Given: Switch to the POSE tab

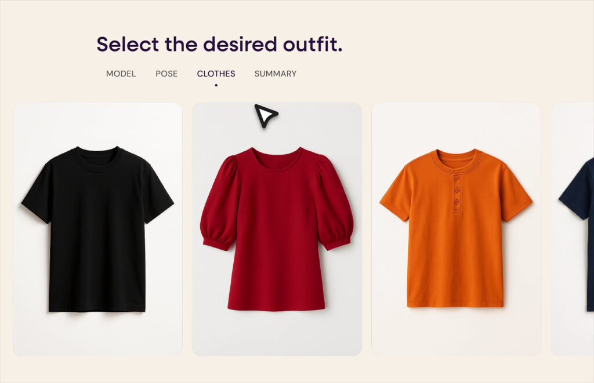Looking at the screenshot, I should pos(166,74).
